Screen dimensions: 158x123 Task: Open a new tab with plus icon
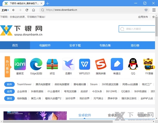point(48,4)
